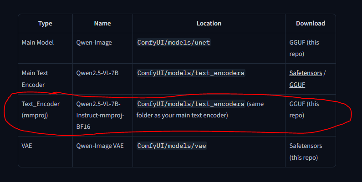Click the Type column header
The height and width of the screenshot is (182, 362).
(x=45, y=23)
